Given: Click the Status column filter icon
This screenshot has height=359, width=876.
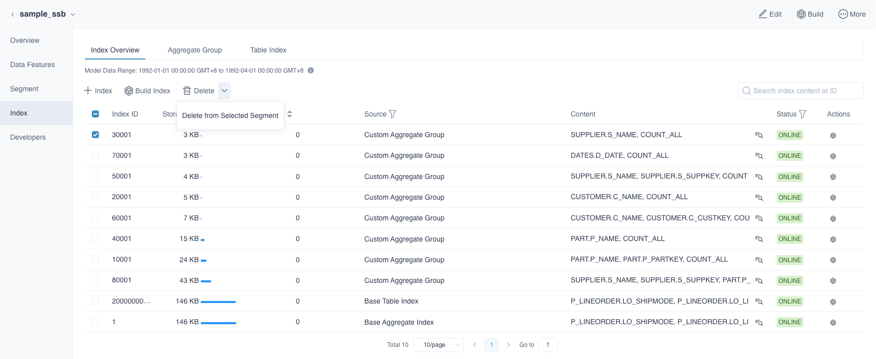Looking at the screenshot, I should coord(802,114).
